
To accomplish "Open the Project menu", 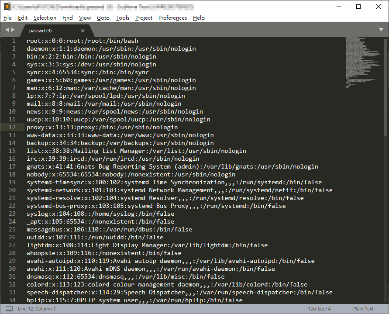I will click(x=144, y=18).
